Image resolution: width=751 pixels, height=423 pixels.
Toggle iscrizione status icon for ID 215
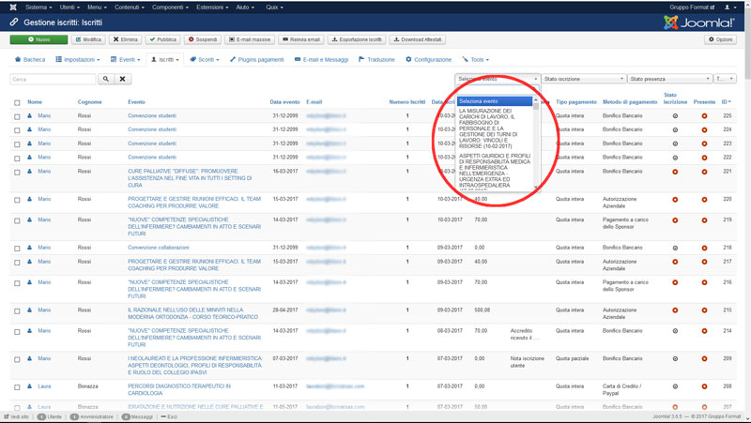pos(675,310)
